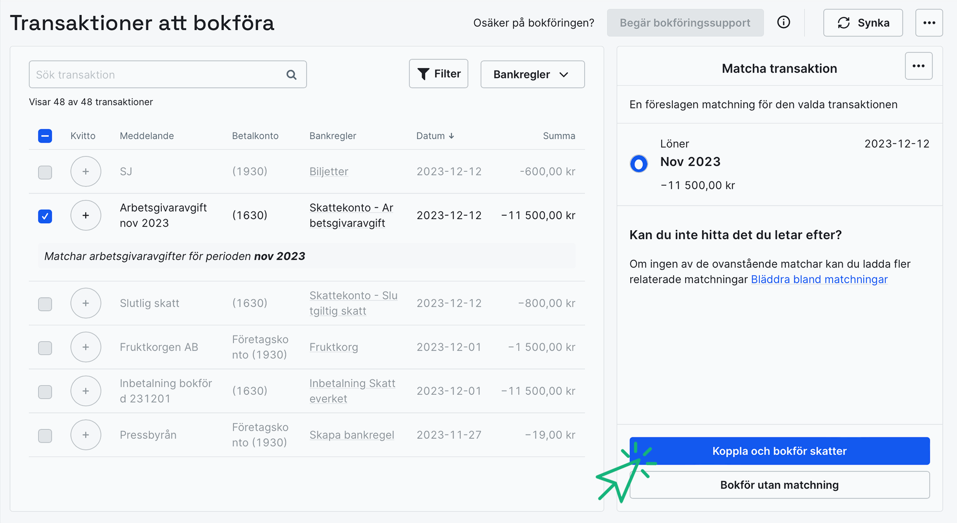Open the Filter panel via funnel icon
957x523 pixels.
pyautogui.click(x=423, y=74)
